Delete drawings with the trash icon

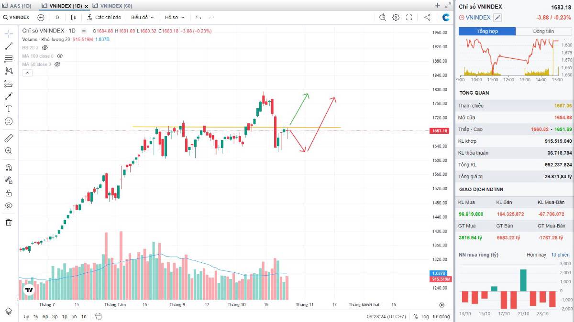click(9, 222)
